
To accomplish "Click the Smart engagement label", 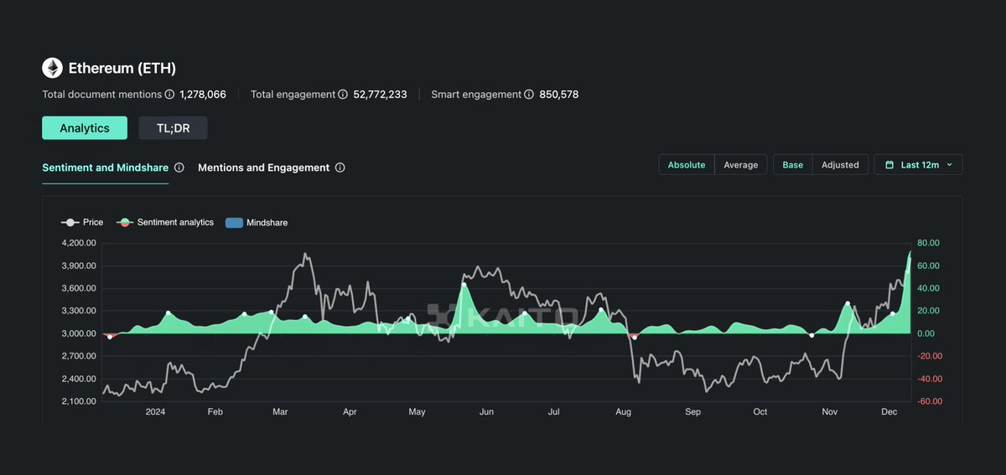I will click(x=476, y=95).
